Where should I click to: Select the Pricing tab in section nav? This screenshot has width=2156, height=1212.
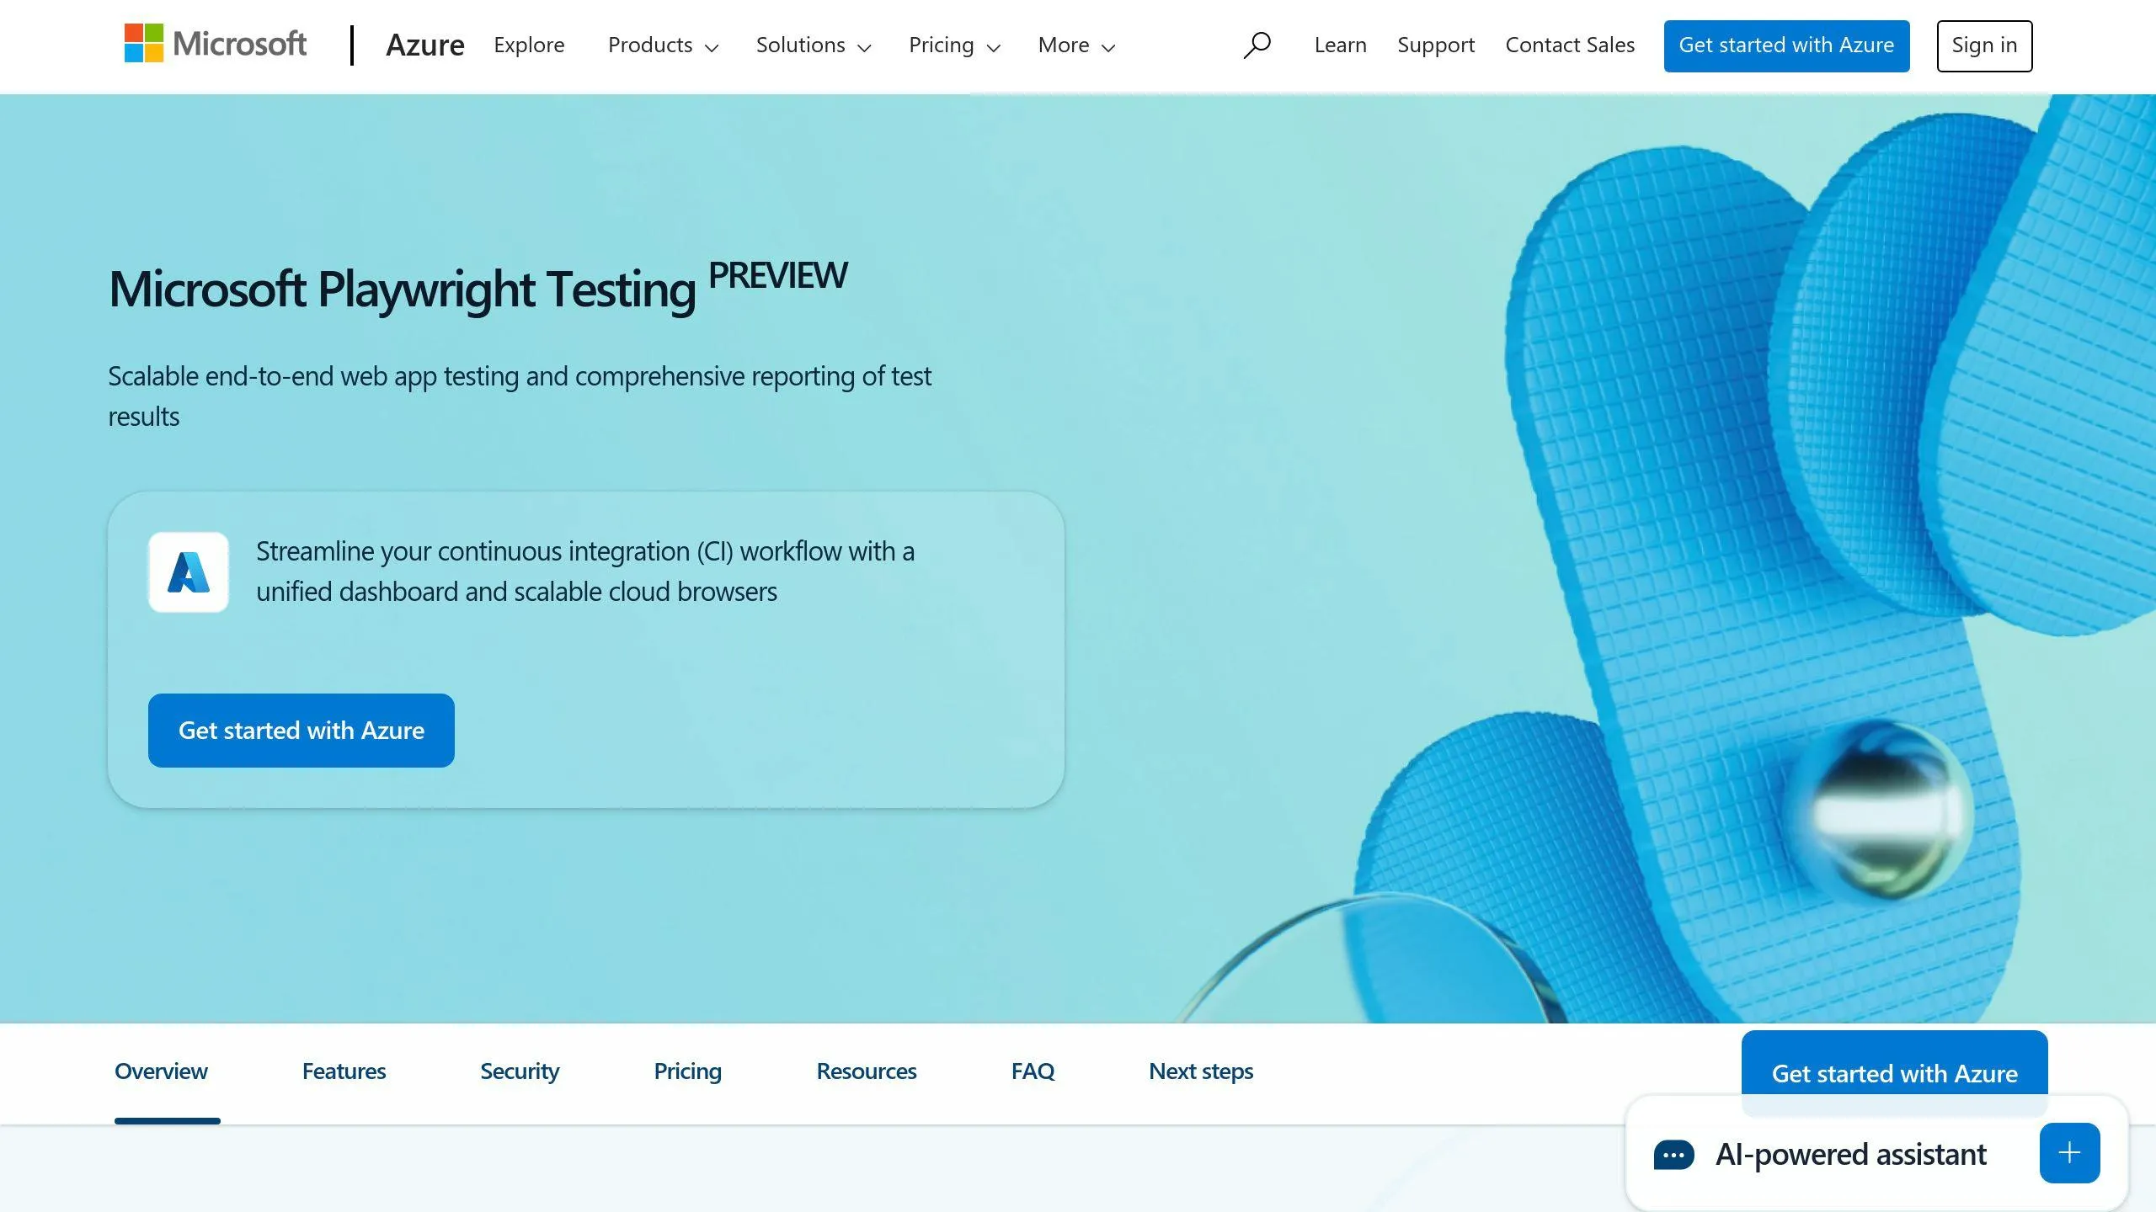[x=687, y=1071]
